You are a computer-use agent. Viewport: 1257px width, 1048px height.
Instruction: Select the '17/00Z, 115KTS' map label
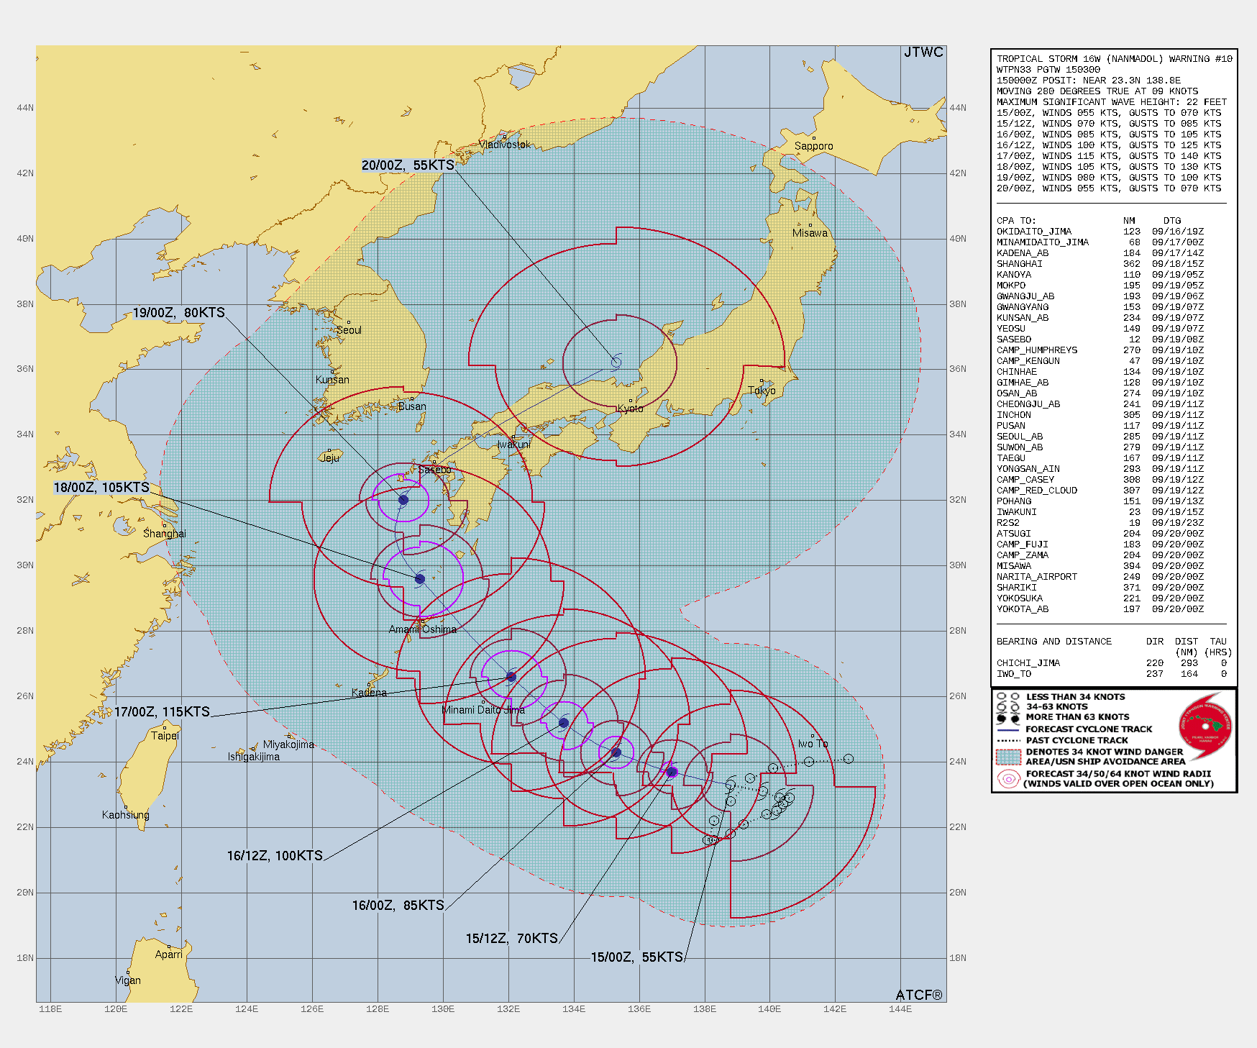[x=162, y=712]
